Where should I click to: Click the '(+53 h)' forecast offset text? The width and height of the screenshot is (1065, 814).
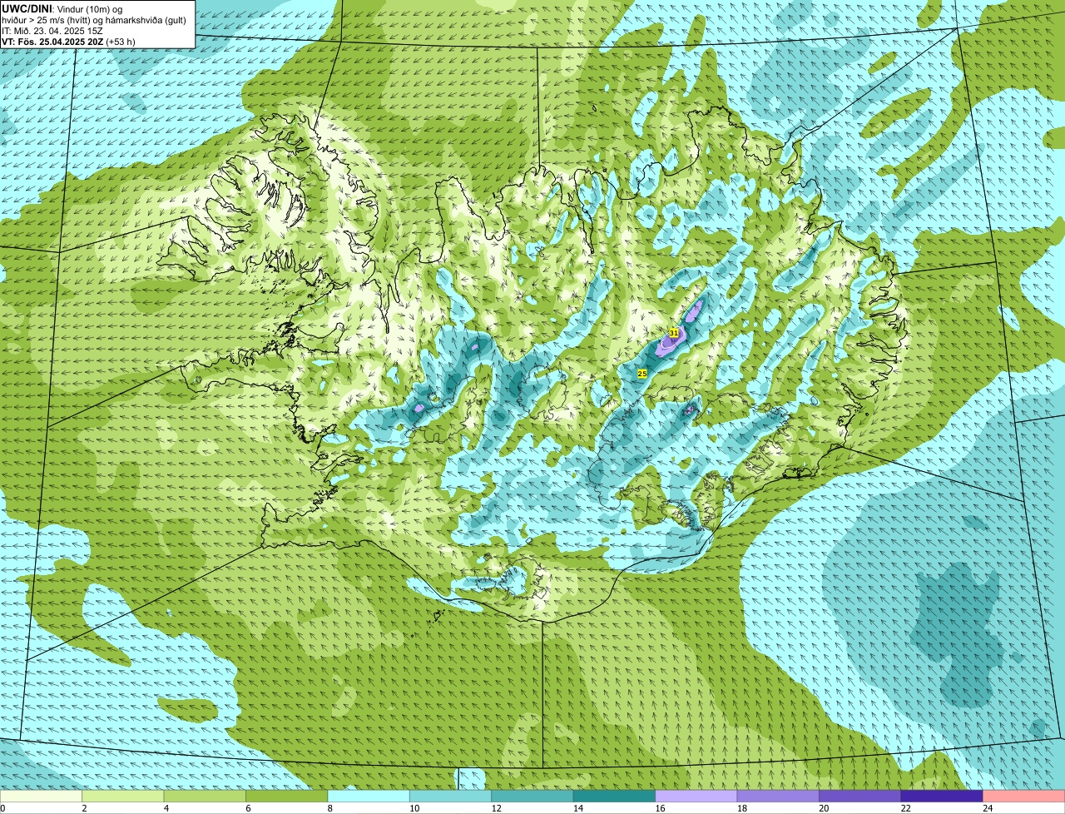click(x=121, y=42)
